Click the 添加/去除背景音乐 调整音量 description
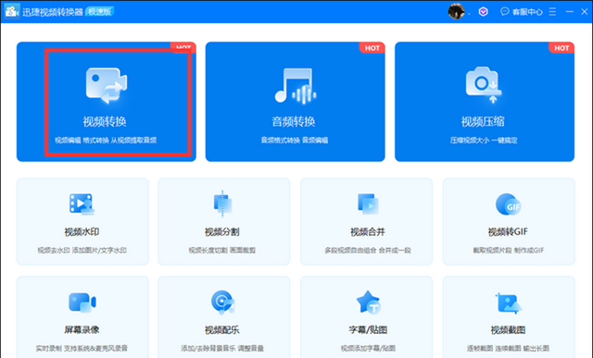The width and height of the screenshot is (593, 358). coord(222,348)
